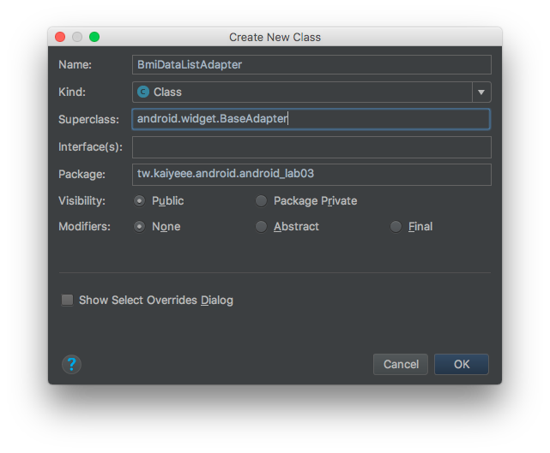Open the Kind combo box showing Class
The width and height of the screenshot is (550, 453).
311,92
